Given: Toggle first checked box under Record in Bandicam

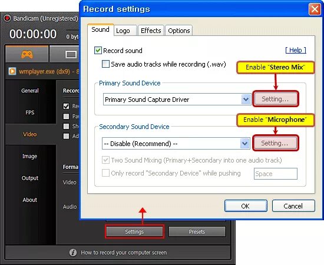Looking at the screenshot, I should (66, 106).
